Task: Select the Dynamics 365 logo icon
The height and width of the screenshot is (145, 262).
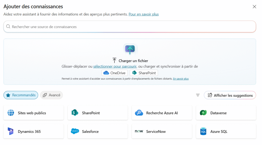Action: [x=11, y=131]
